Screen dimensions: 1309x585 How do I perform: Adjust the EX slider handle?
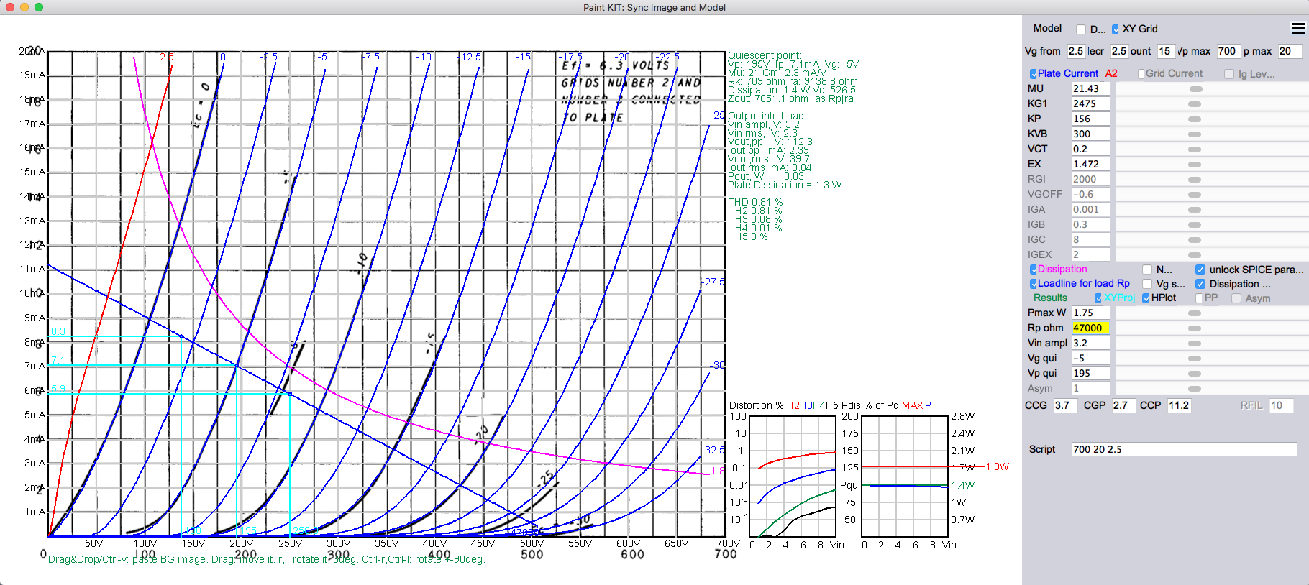1195,165
